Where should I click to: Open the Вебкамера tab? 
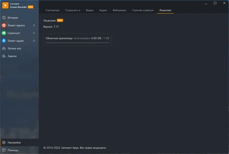(119, 10)
